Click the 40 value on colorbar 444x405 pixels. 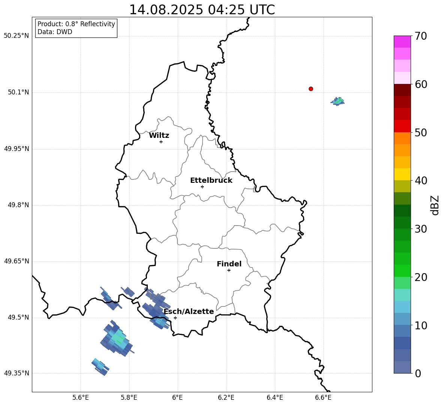(421, 181)
